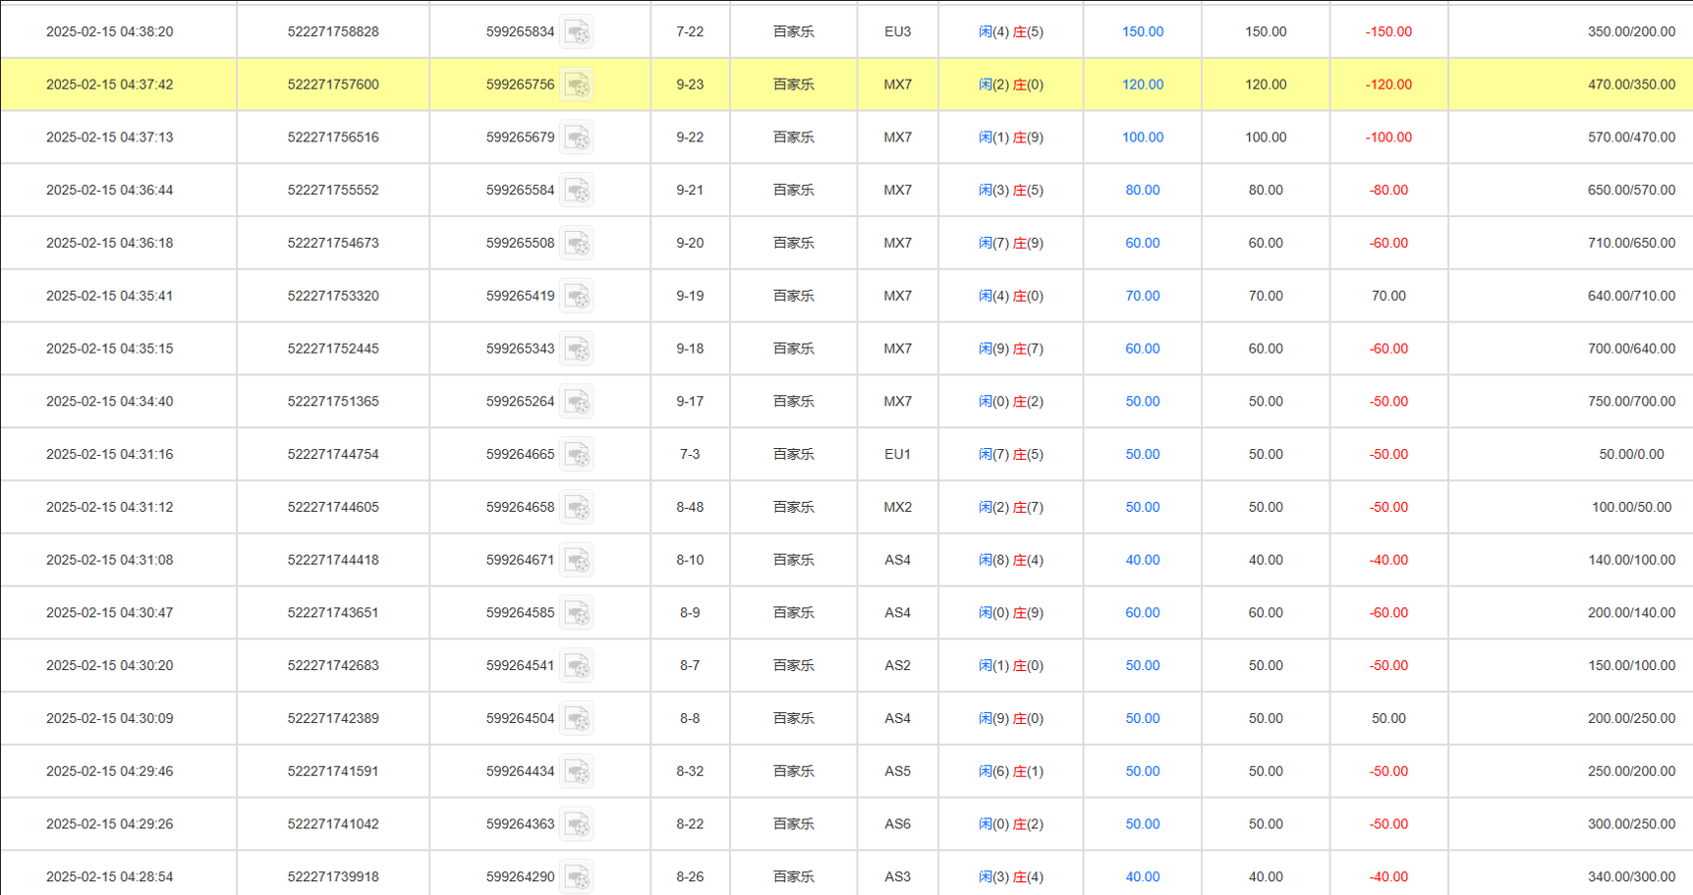The height and width of the screenshot is (895, 1693).
Task: Click the icon next to round 599264504
Action: (x=577, y=719)
